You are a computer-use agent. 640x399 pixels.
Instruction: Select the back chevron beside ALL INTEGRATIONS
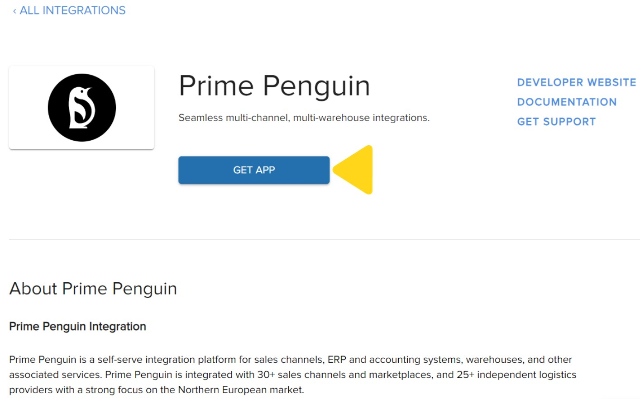14,10
